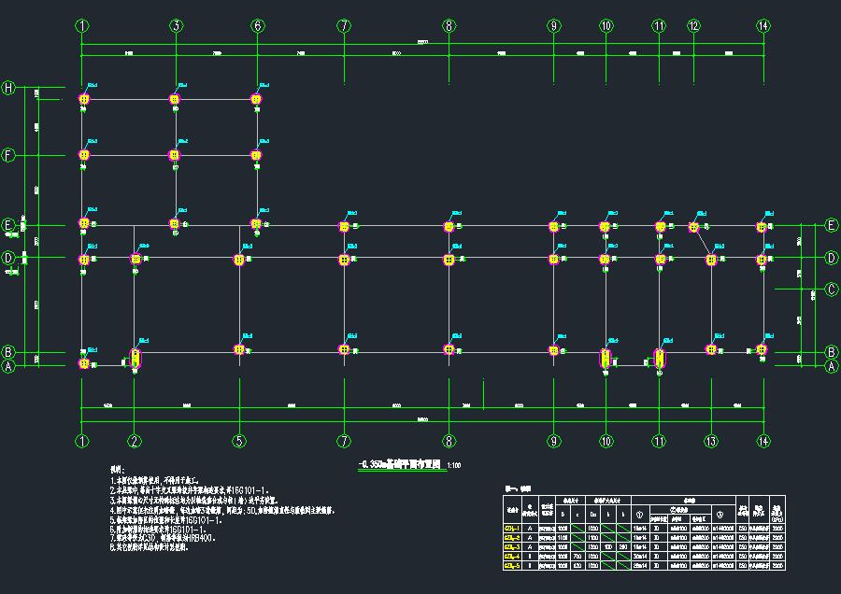This screenshot has width=841, height=594.
Task: Select the left-side axis bubble A
Action: click(8, 366)
